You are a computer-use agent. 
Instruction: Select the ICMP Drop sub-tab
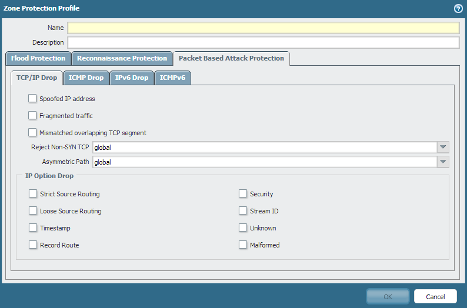click(86, 78)
